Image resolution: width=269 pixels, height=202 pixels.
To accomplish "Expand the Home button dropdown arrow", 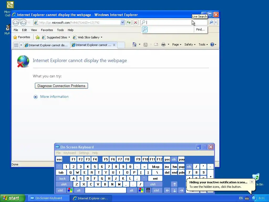I will (140, 44).
